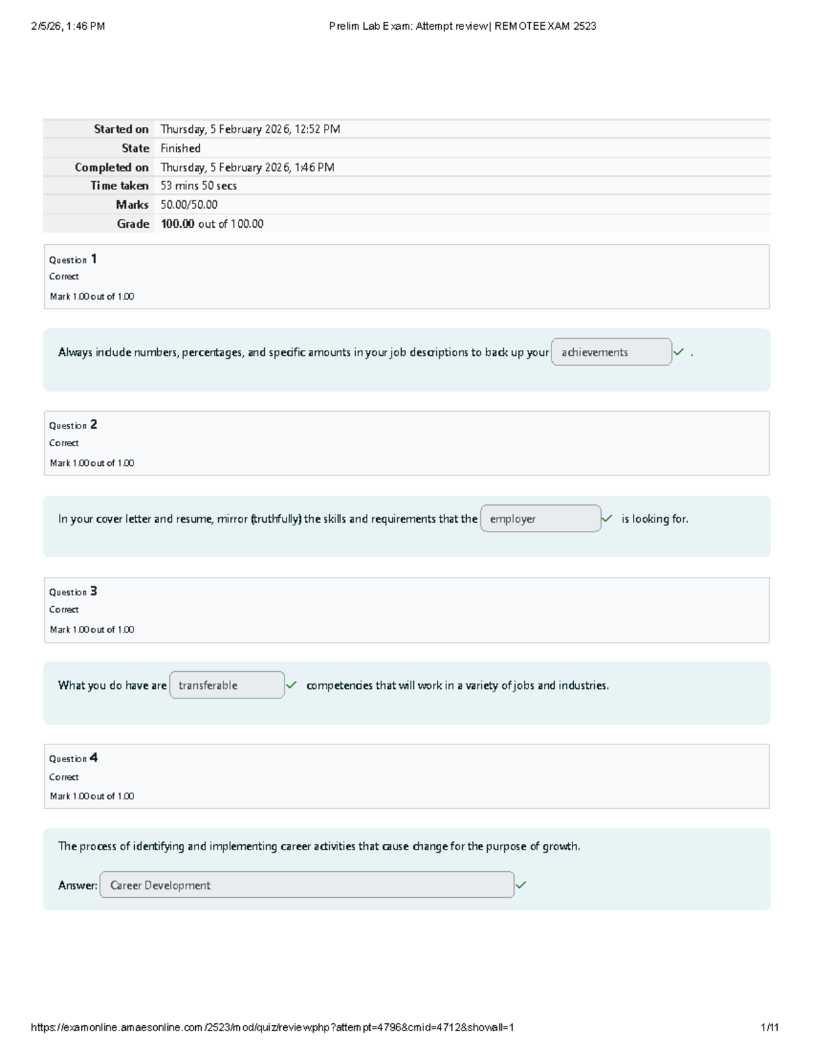
Task: Click the Question 3 header box
Action: (x=406, y=610)
